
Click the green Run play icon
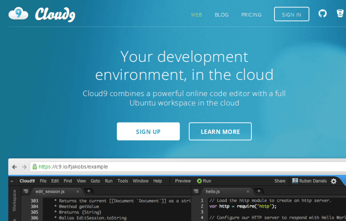199,181
